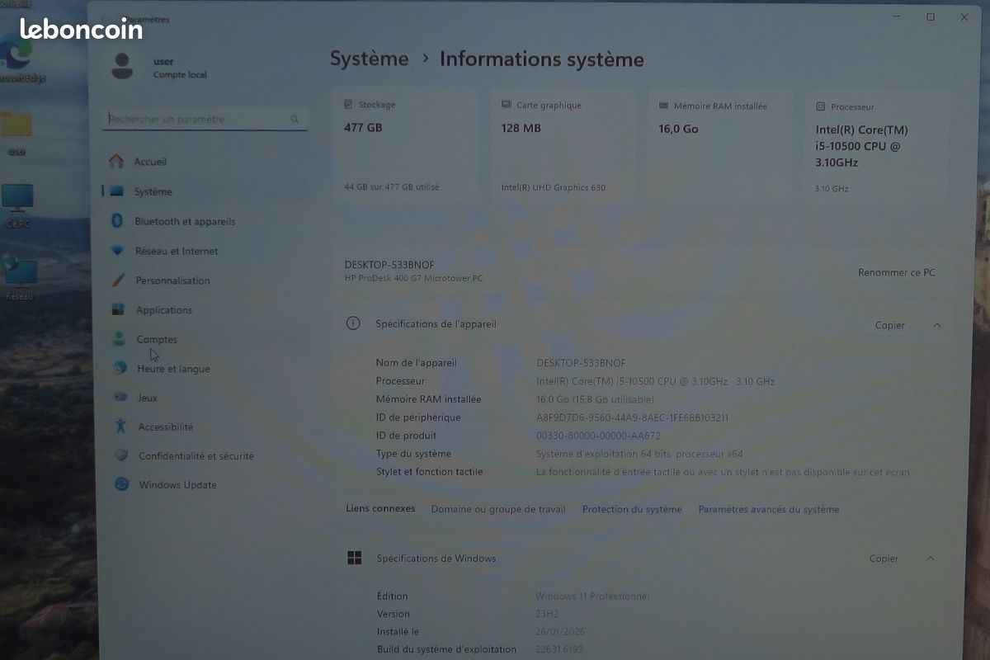Select the user folder icon on desktop

pos(16,125)
